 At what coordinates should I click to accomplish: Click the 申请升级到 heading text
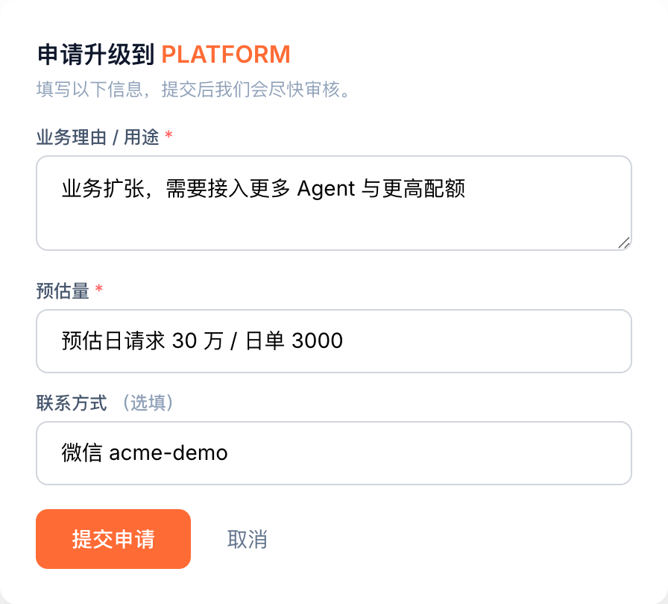(95, 55)
